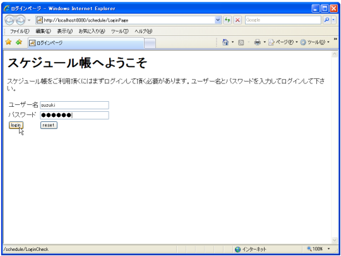
Task: Open the recent pages dropdown beside Forward
Action: (x=29, y=20)
